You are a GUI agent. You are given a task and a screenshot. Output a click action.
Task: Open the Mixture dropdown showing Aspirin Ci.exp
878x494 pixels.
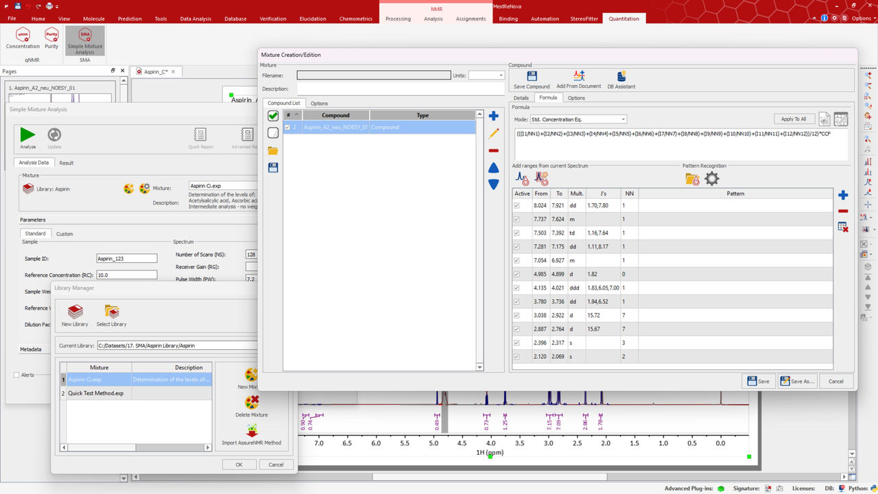click(223, 186)
